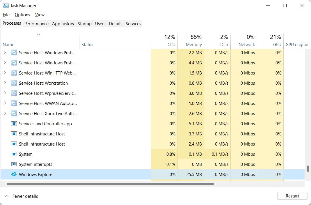The image size is (311, 205).
Task: Click the System interrupts process icon
Action: (x=14, y=164)
